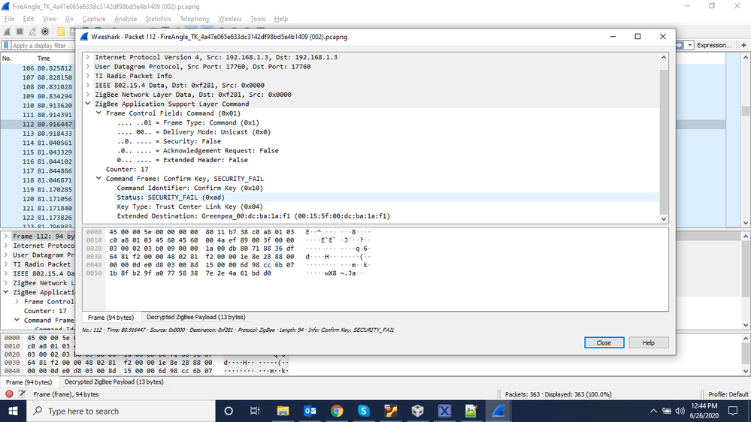
Task: Expand Frame 112 row in main window
Action: pos(6,237)
